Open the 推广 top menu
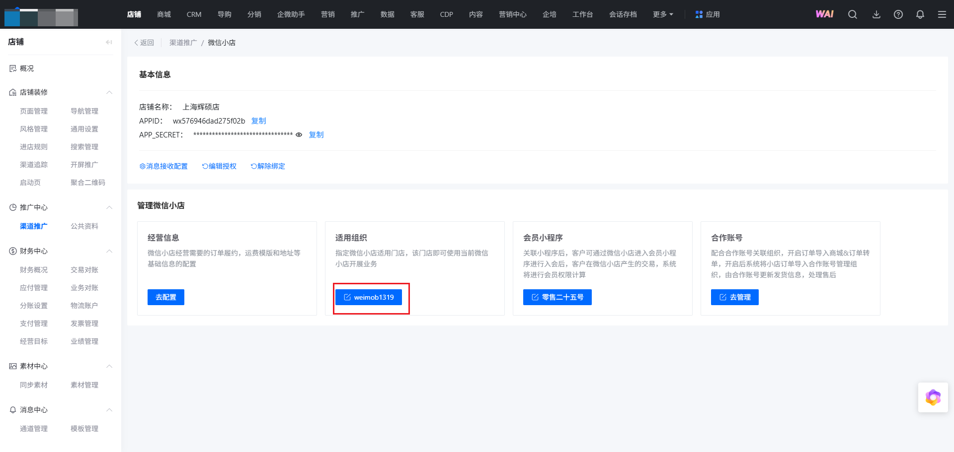The height and width of the screenshot is (452, 954). pos(358,14)
